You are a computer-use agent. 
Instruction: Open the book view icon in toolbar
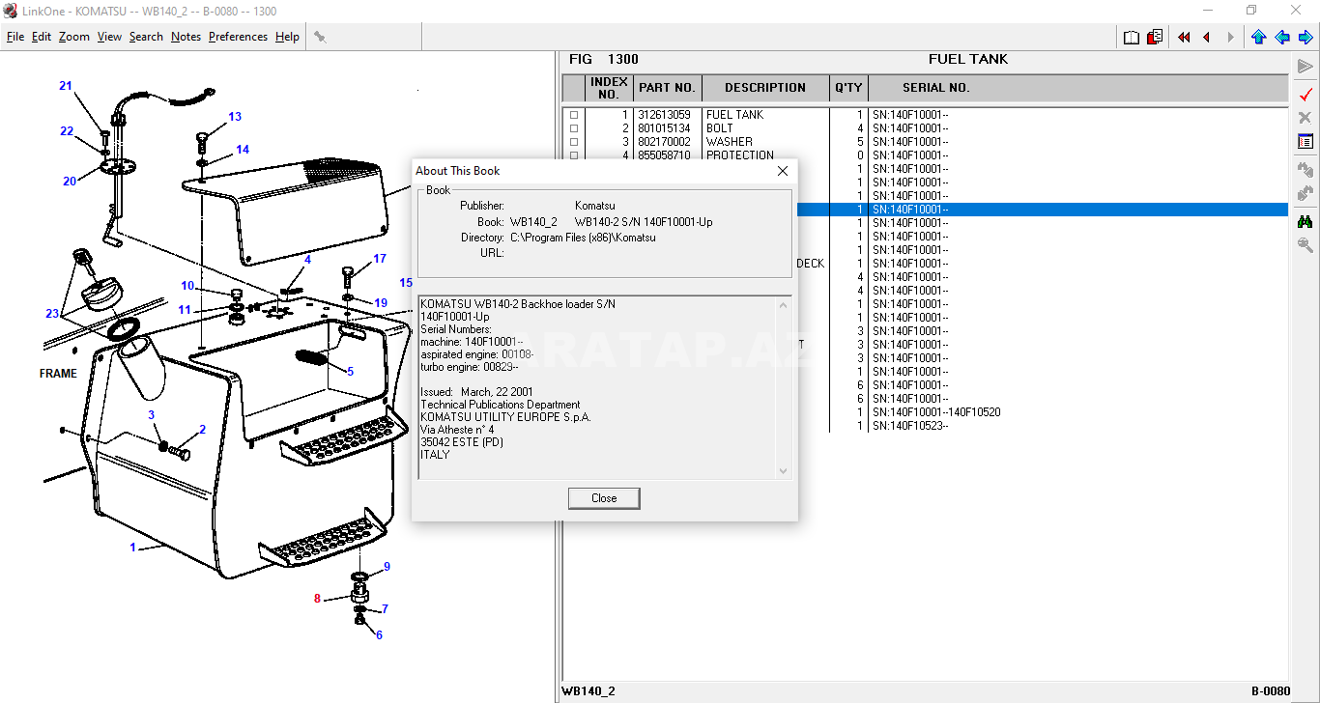(x=1132, y=37)
